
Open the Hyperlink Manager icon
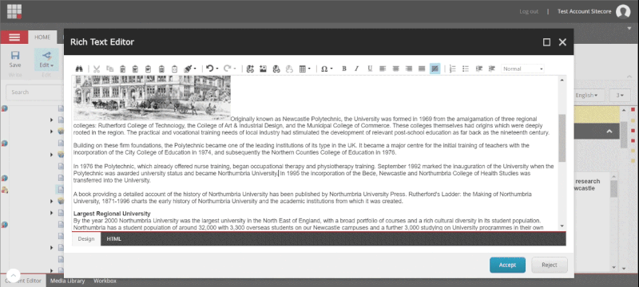(276, 69)
